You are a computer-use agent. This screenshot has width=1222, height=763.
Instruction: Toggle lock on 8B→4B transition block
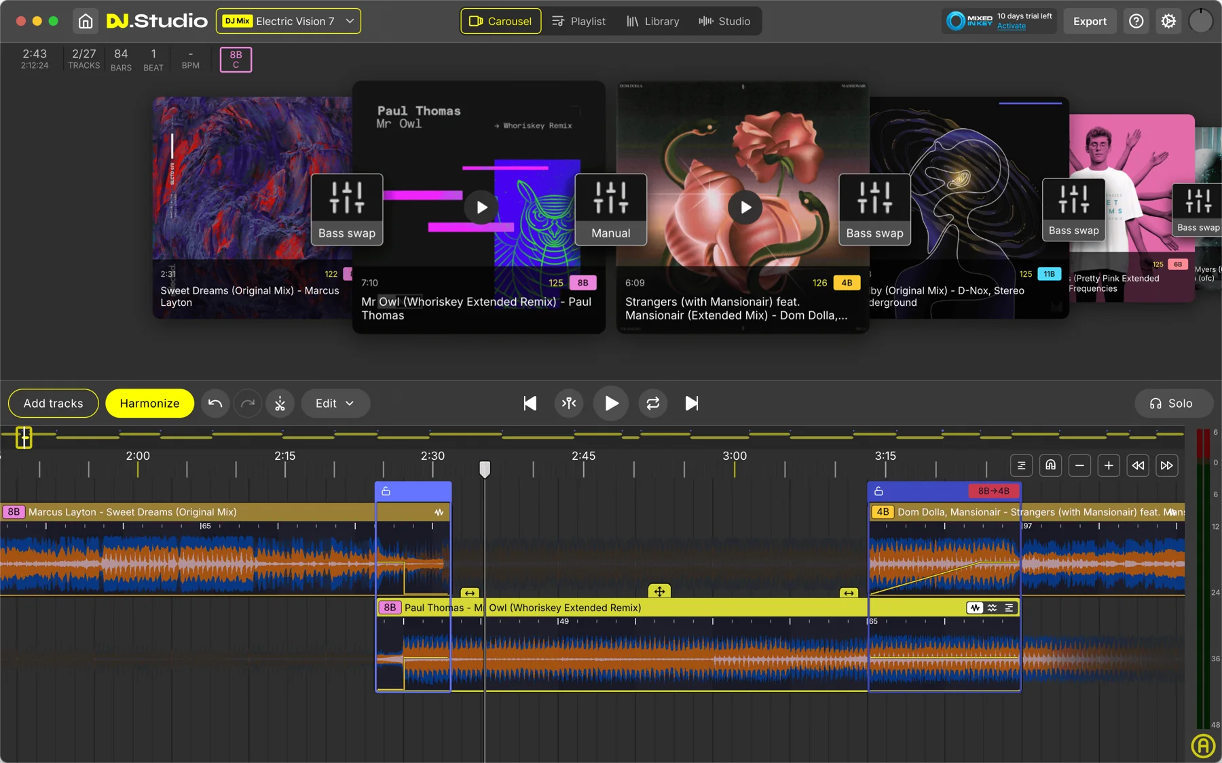pyautogui.click(x=878, y=491)
